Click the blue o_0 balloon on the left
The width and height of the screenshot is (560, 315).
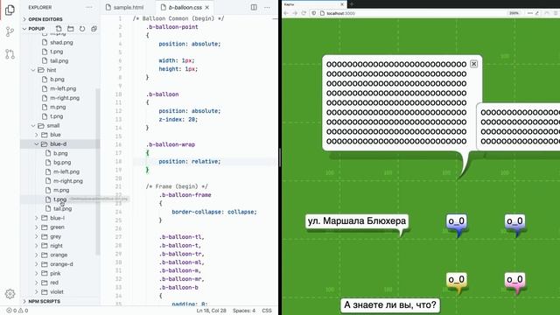pos(457,221)
